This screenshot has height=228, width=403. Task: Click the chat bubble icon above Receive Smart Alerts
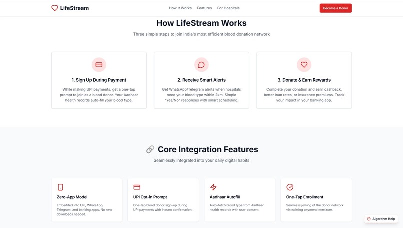click(201, 65)
